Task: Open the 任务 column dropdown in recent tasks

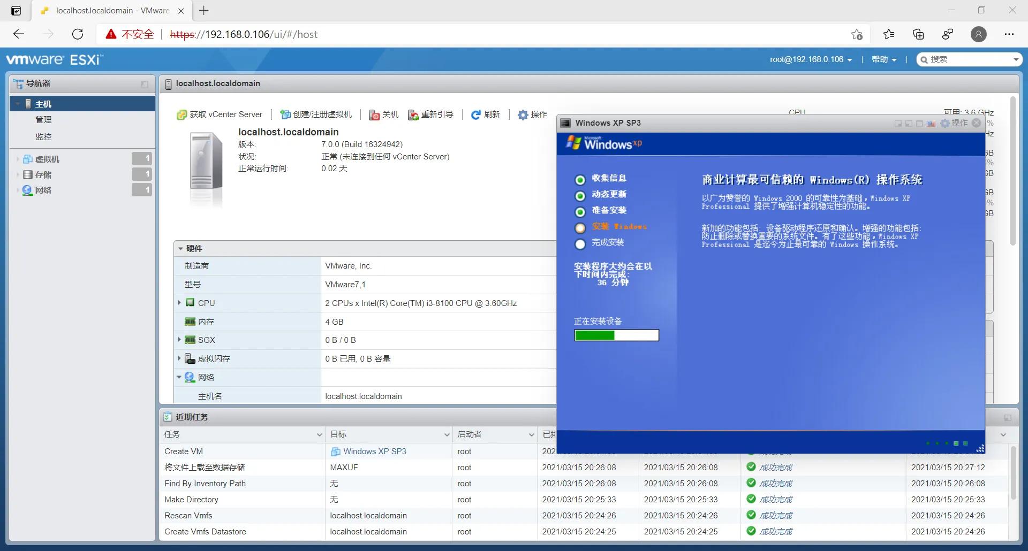Action: 319,434
